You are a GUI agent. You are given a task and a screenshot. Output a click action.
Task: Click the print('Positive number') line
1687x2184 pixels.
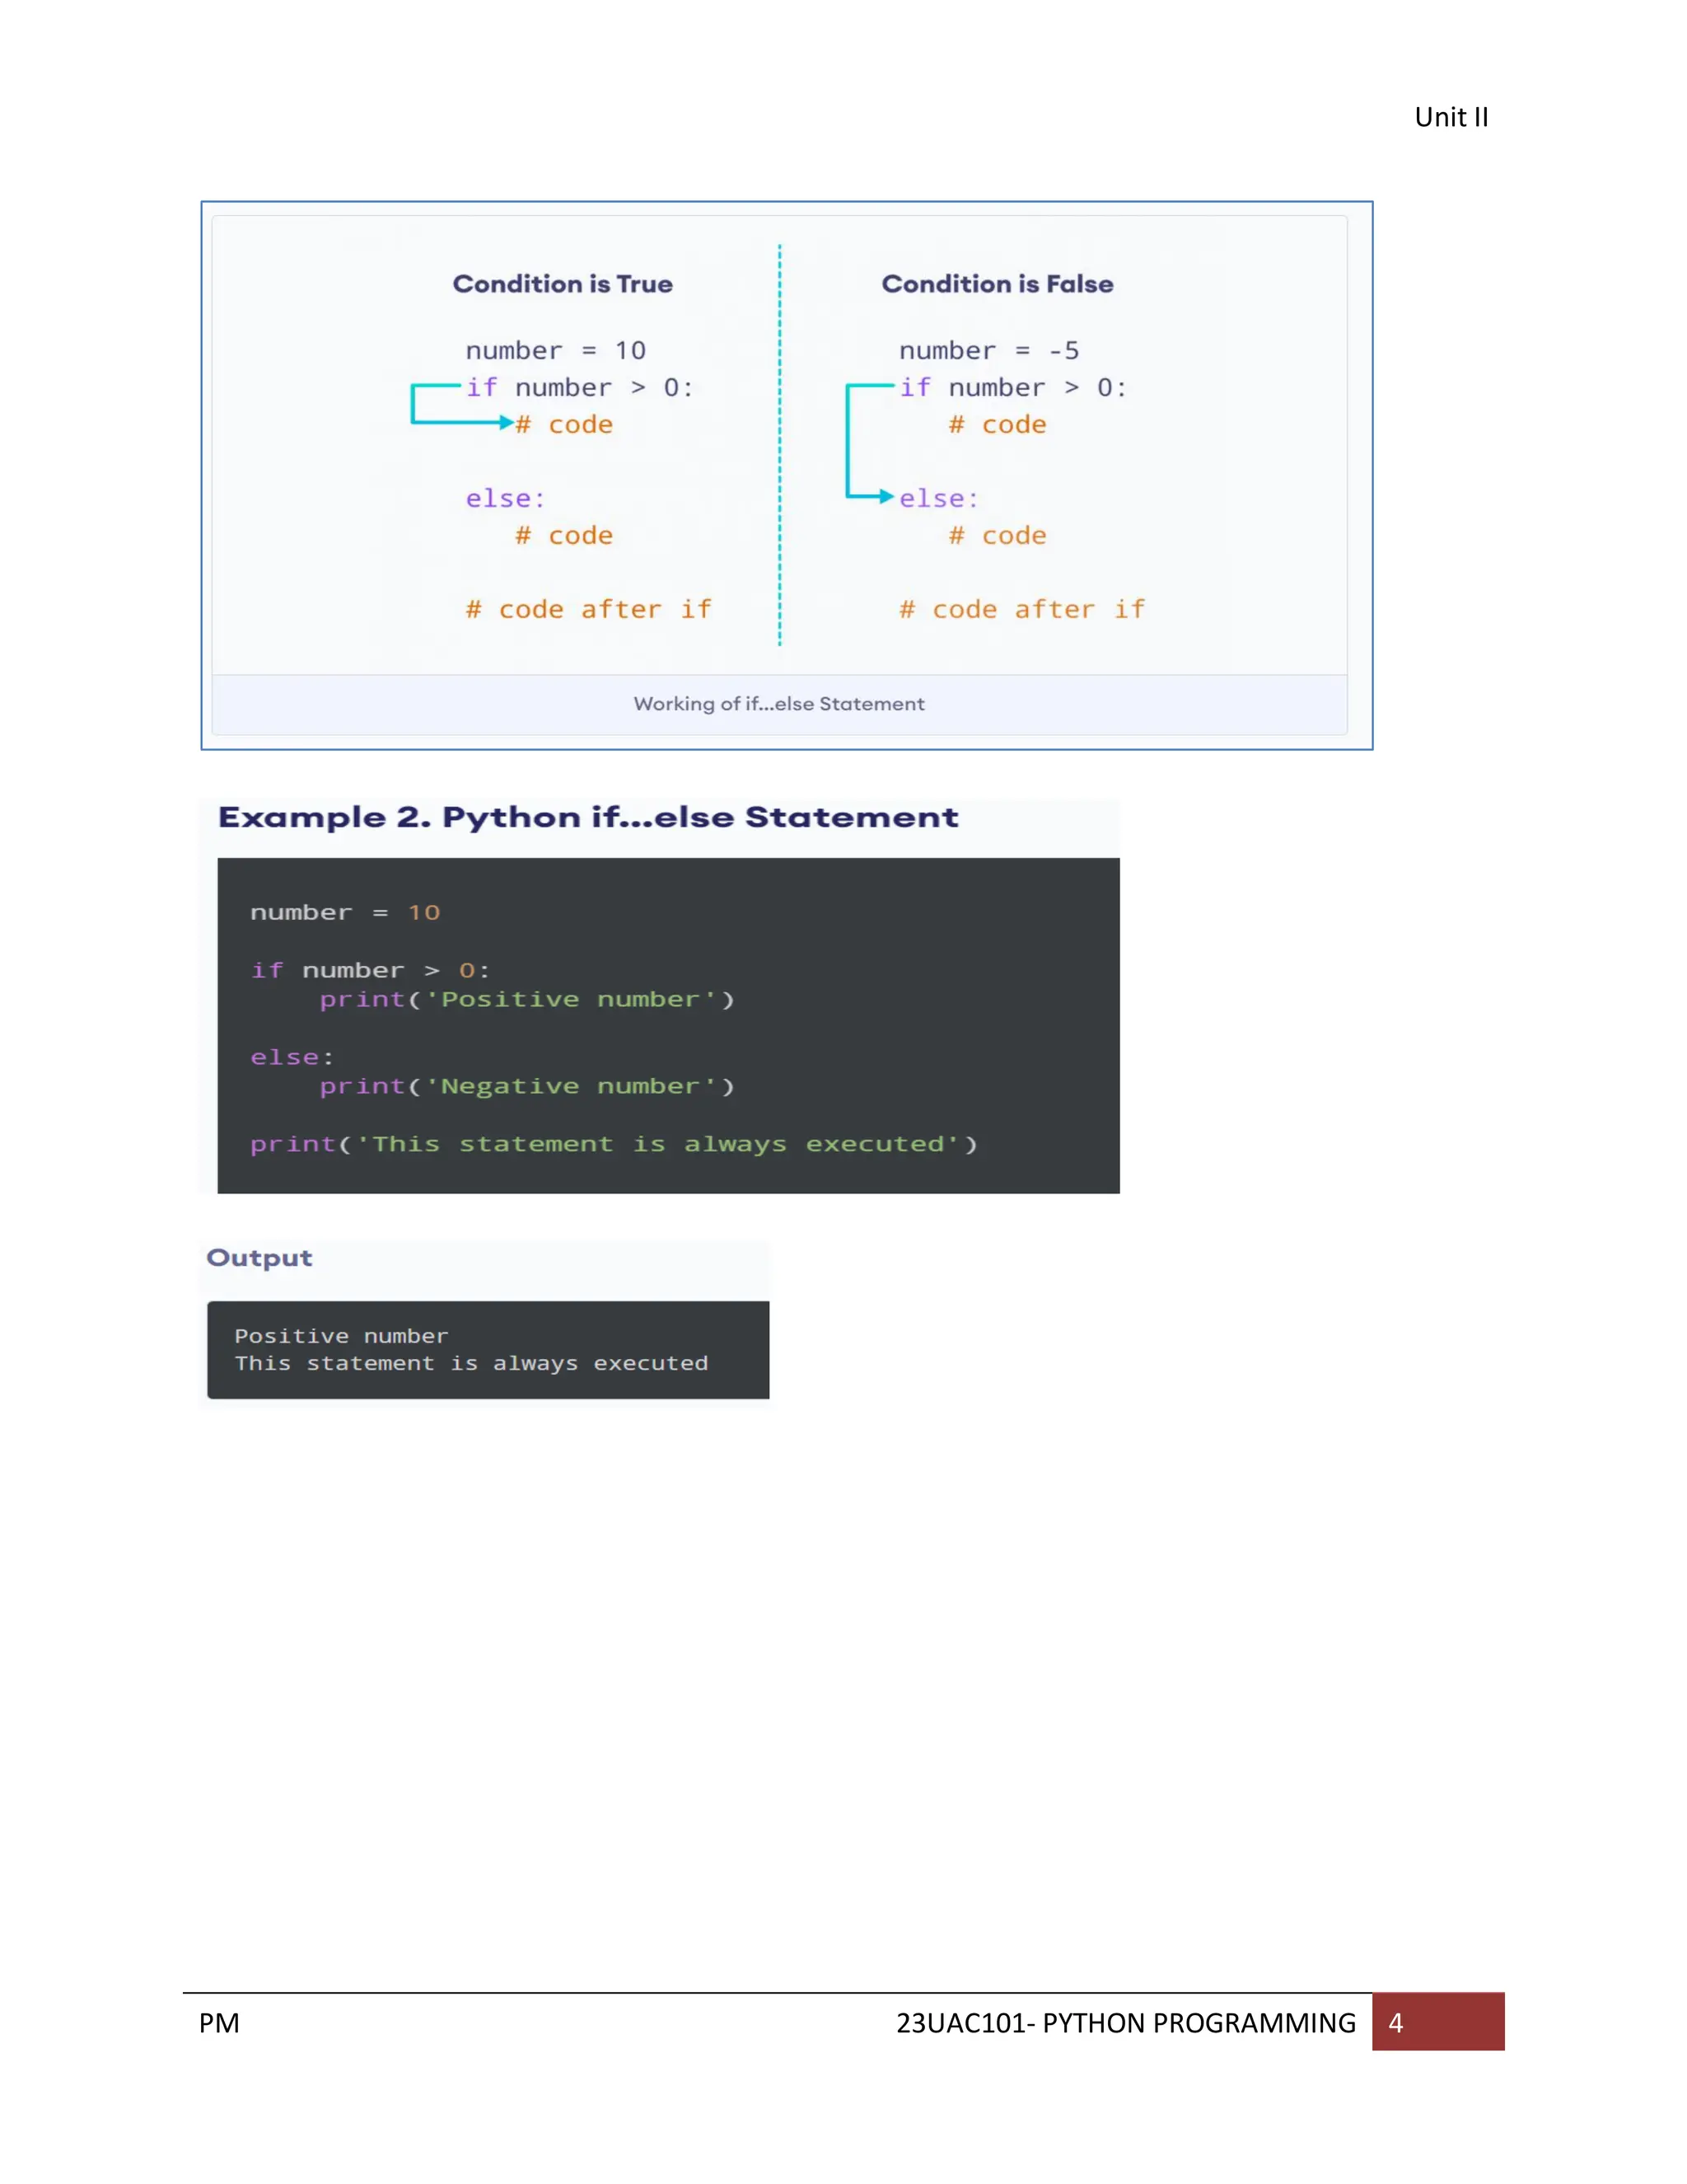pos(528,999)
